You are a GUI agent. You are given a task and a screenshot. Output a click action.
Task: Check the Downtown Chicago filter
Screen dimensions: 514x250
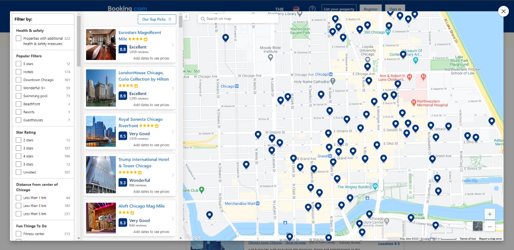point(19,80)
